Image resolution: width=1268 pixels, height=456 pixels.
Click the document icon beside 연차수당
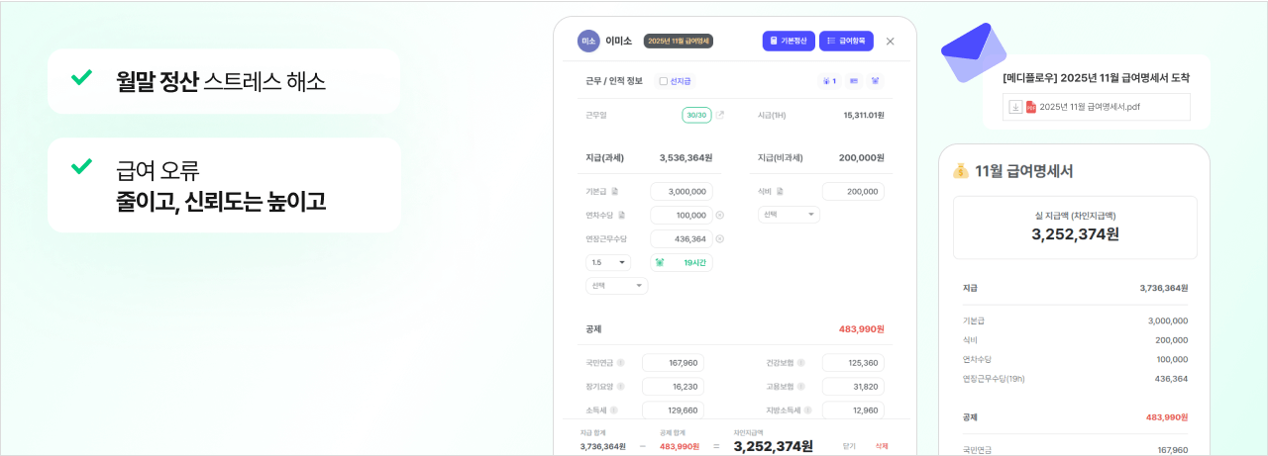point(622,215)
